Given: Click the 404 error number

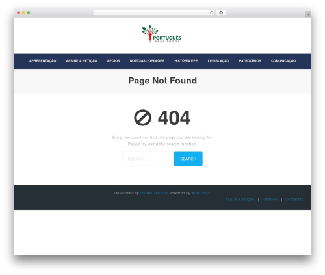Looking at the screenshot, I should [174, 118].
